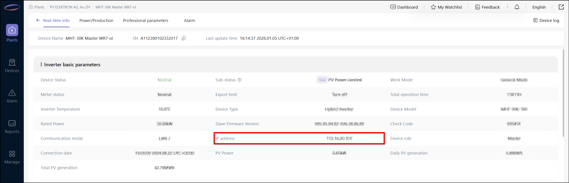Open the Manage sidebar icon
569x183 pixels.
pos(12,154)
